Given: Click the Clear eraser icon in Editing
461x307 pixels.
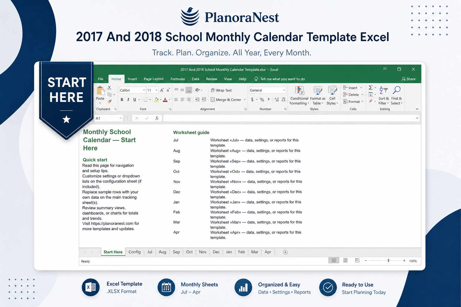Looking at the screenshot, I should [x=371, y=101].
